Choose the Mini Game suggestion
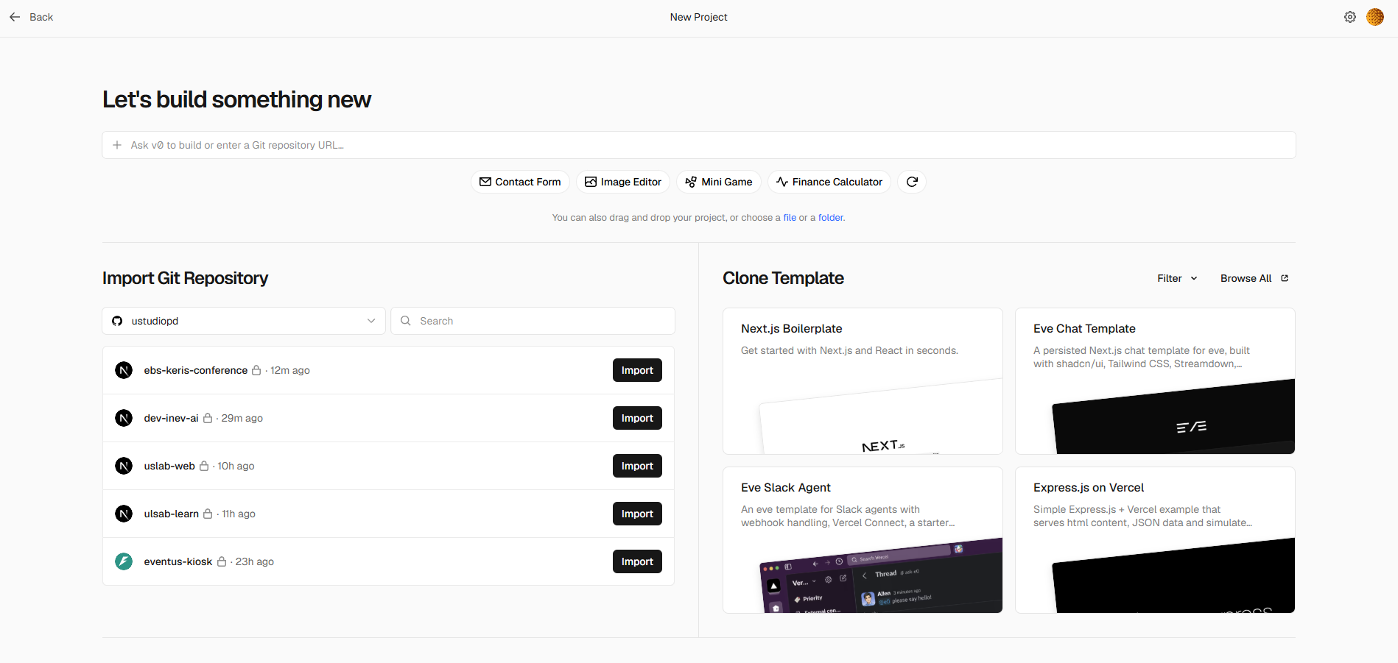The height and width of the screenshot is (663, 1398). [719, 182]
